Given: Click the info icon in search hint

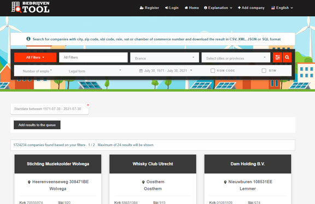Looking at the screenshot, I should [x=28, y=39].
